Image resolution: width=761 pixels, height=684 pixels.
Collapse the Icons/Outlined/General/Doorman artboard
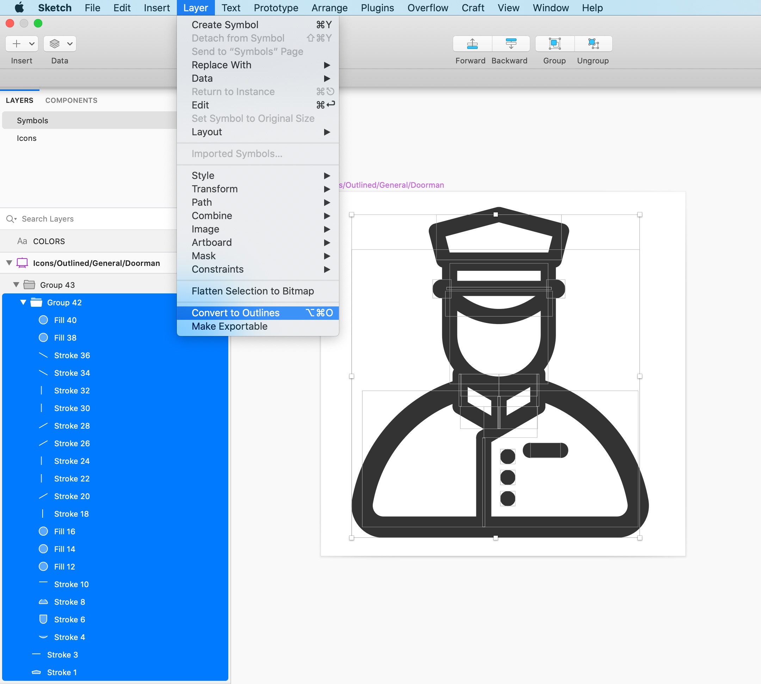click(x=9, y=263)
